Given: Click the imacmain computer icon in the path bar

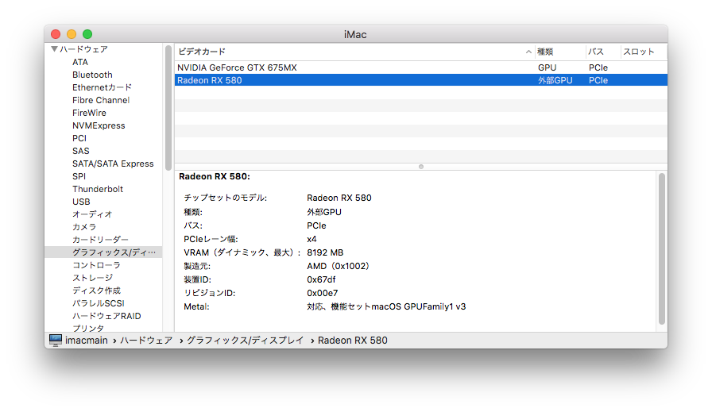Looking at the screenshot, I should [x=56, y=341].
